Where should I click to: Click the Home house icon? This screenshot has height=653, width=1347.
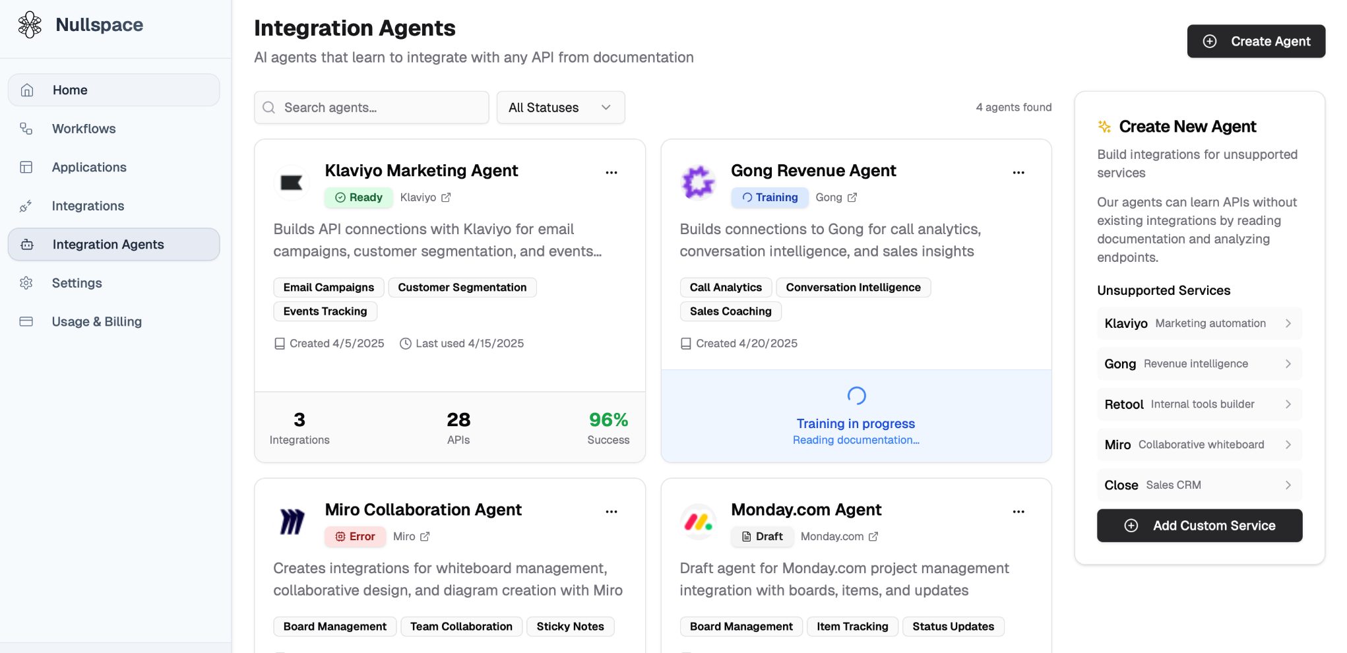click(x=27, y=90)
